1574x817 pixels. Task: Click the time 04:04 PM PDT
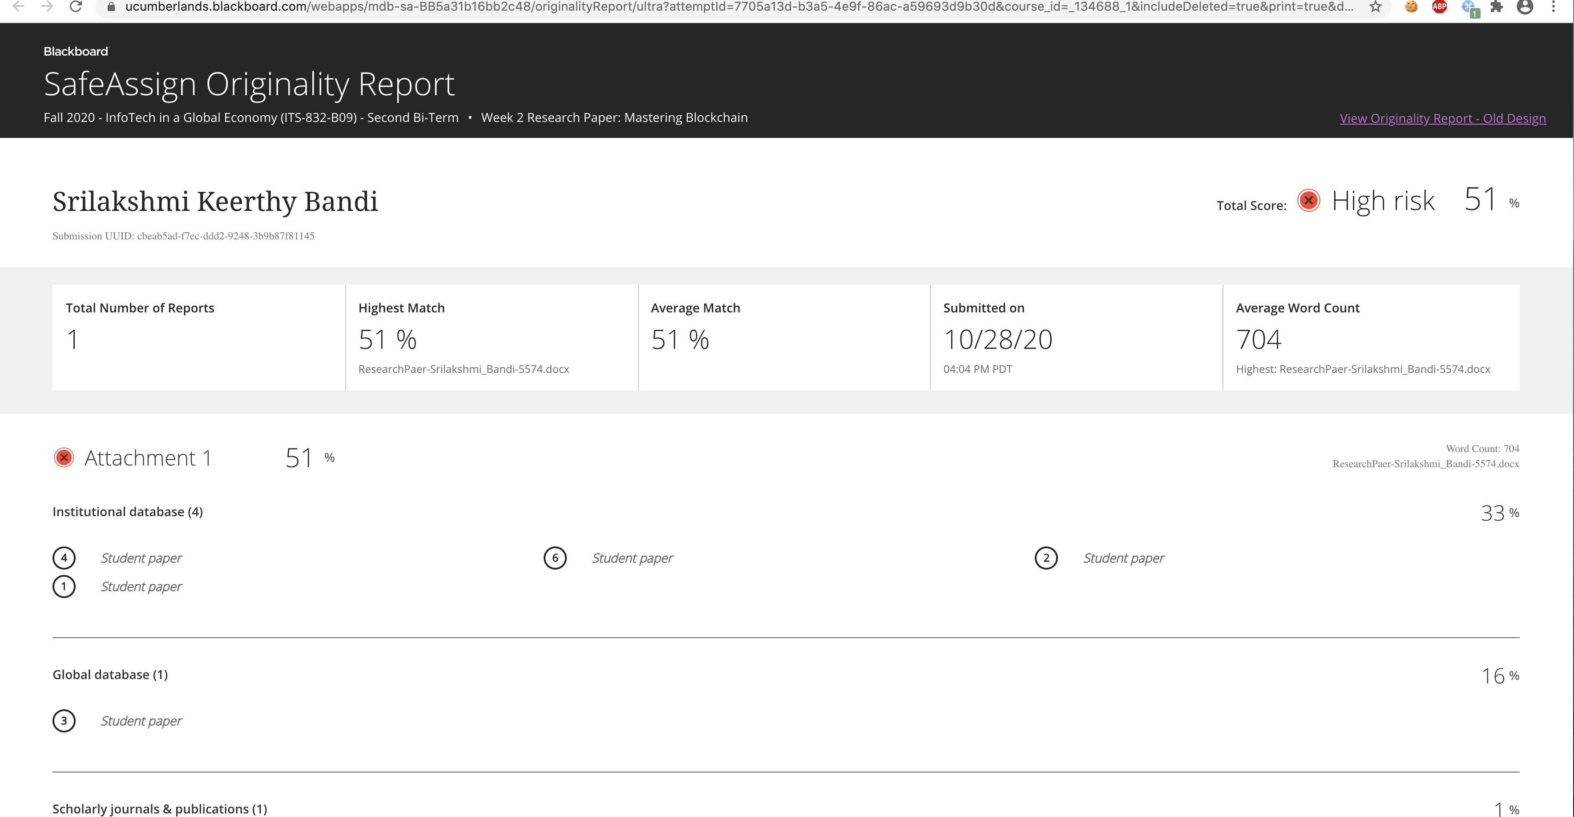pyautogui.click(x=978, y=369)
